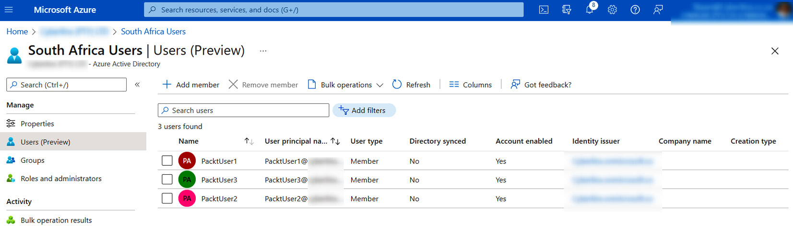Select the PacktUser3 row checkbox
793x226 pixels.
coord(167,180)
